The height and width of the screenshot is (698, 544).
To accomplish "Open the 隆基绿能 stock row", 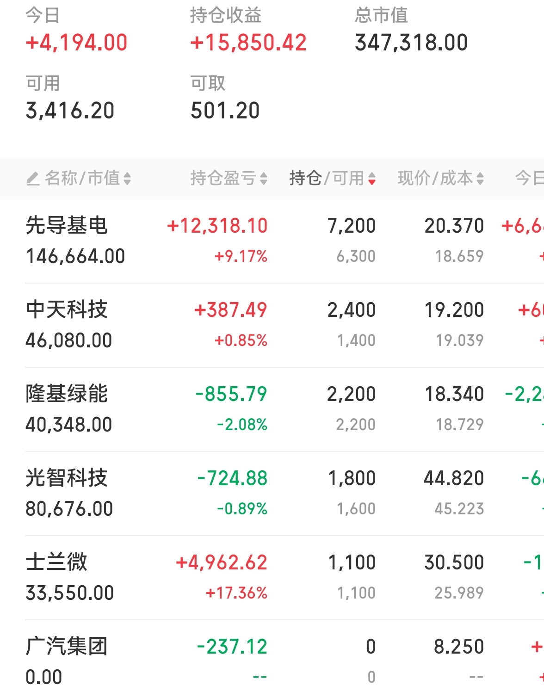I will pos(67,394).
